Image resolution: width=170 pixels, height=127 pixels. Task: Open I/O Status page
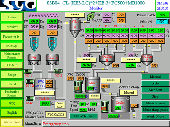pos(12,65)
